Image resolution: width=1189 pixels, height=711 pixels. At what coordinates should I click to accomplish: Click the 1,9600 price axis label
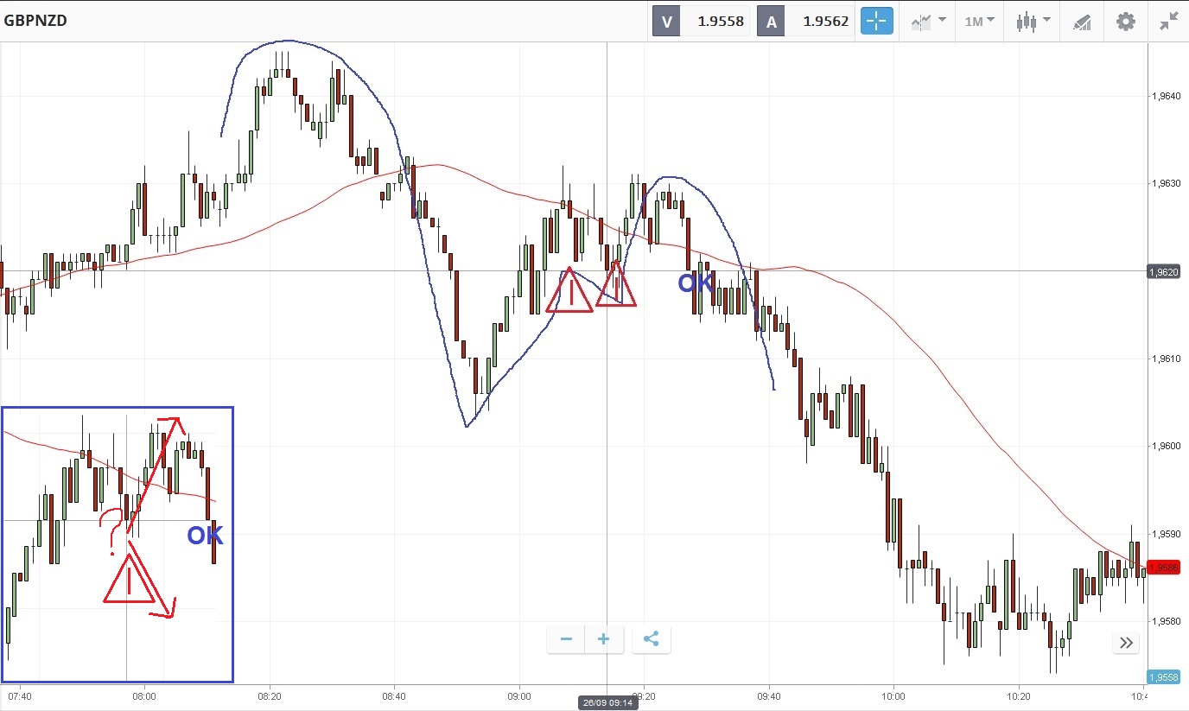tap(1166, 447)
